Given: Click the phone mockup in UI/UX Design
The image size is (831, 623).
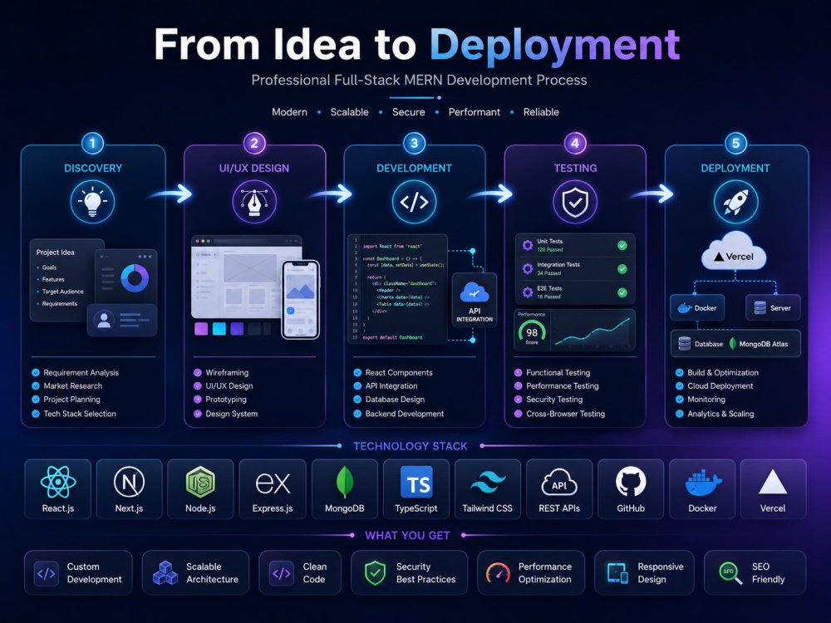Looking at the screenshot, I should [x=301, y=300].
